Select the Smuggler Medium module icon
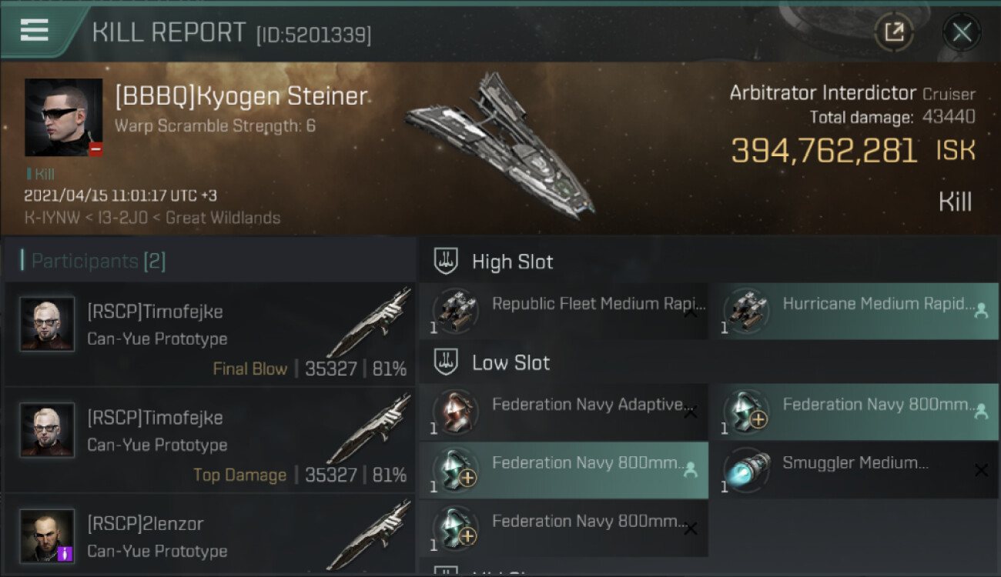 point(746,469)
